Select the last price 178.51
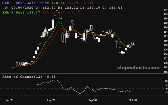Viewport: 168px width, 105px height. 58,3
